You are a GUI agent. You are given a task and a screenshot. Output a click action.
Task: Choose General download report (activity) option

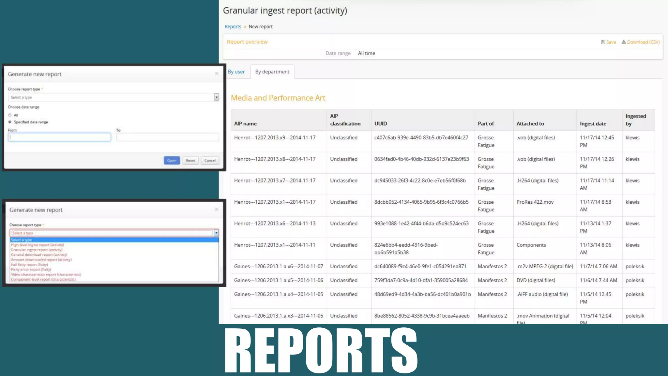pyautogui.click(x=39, y=255)
